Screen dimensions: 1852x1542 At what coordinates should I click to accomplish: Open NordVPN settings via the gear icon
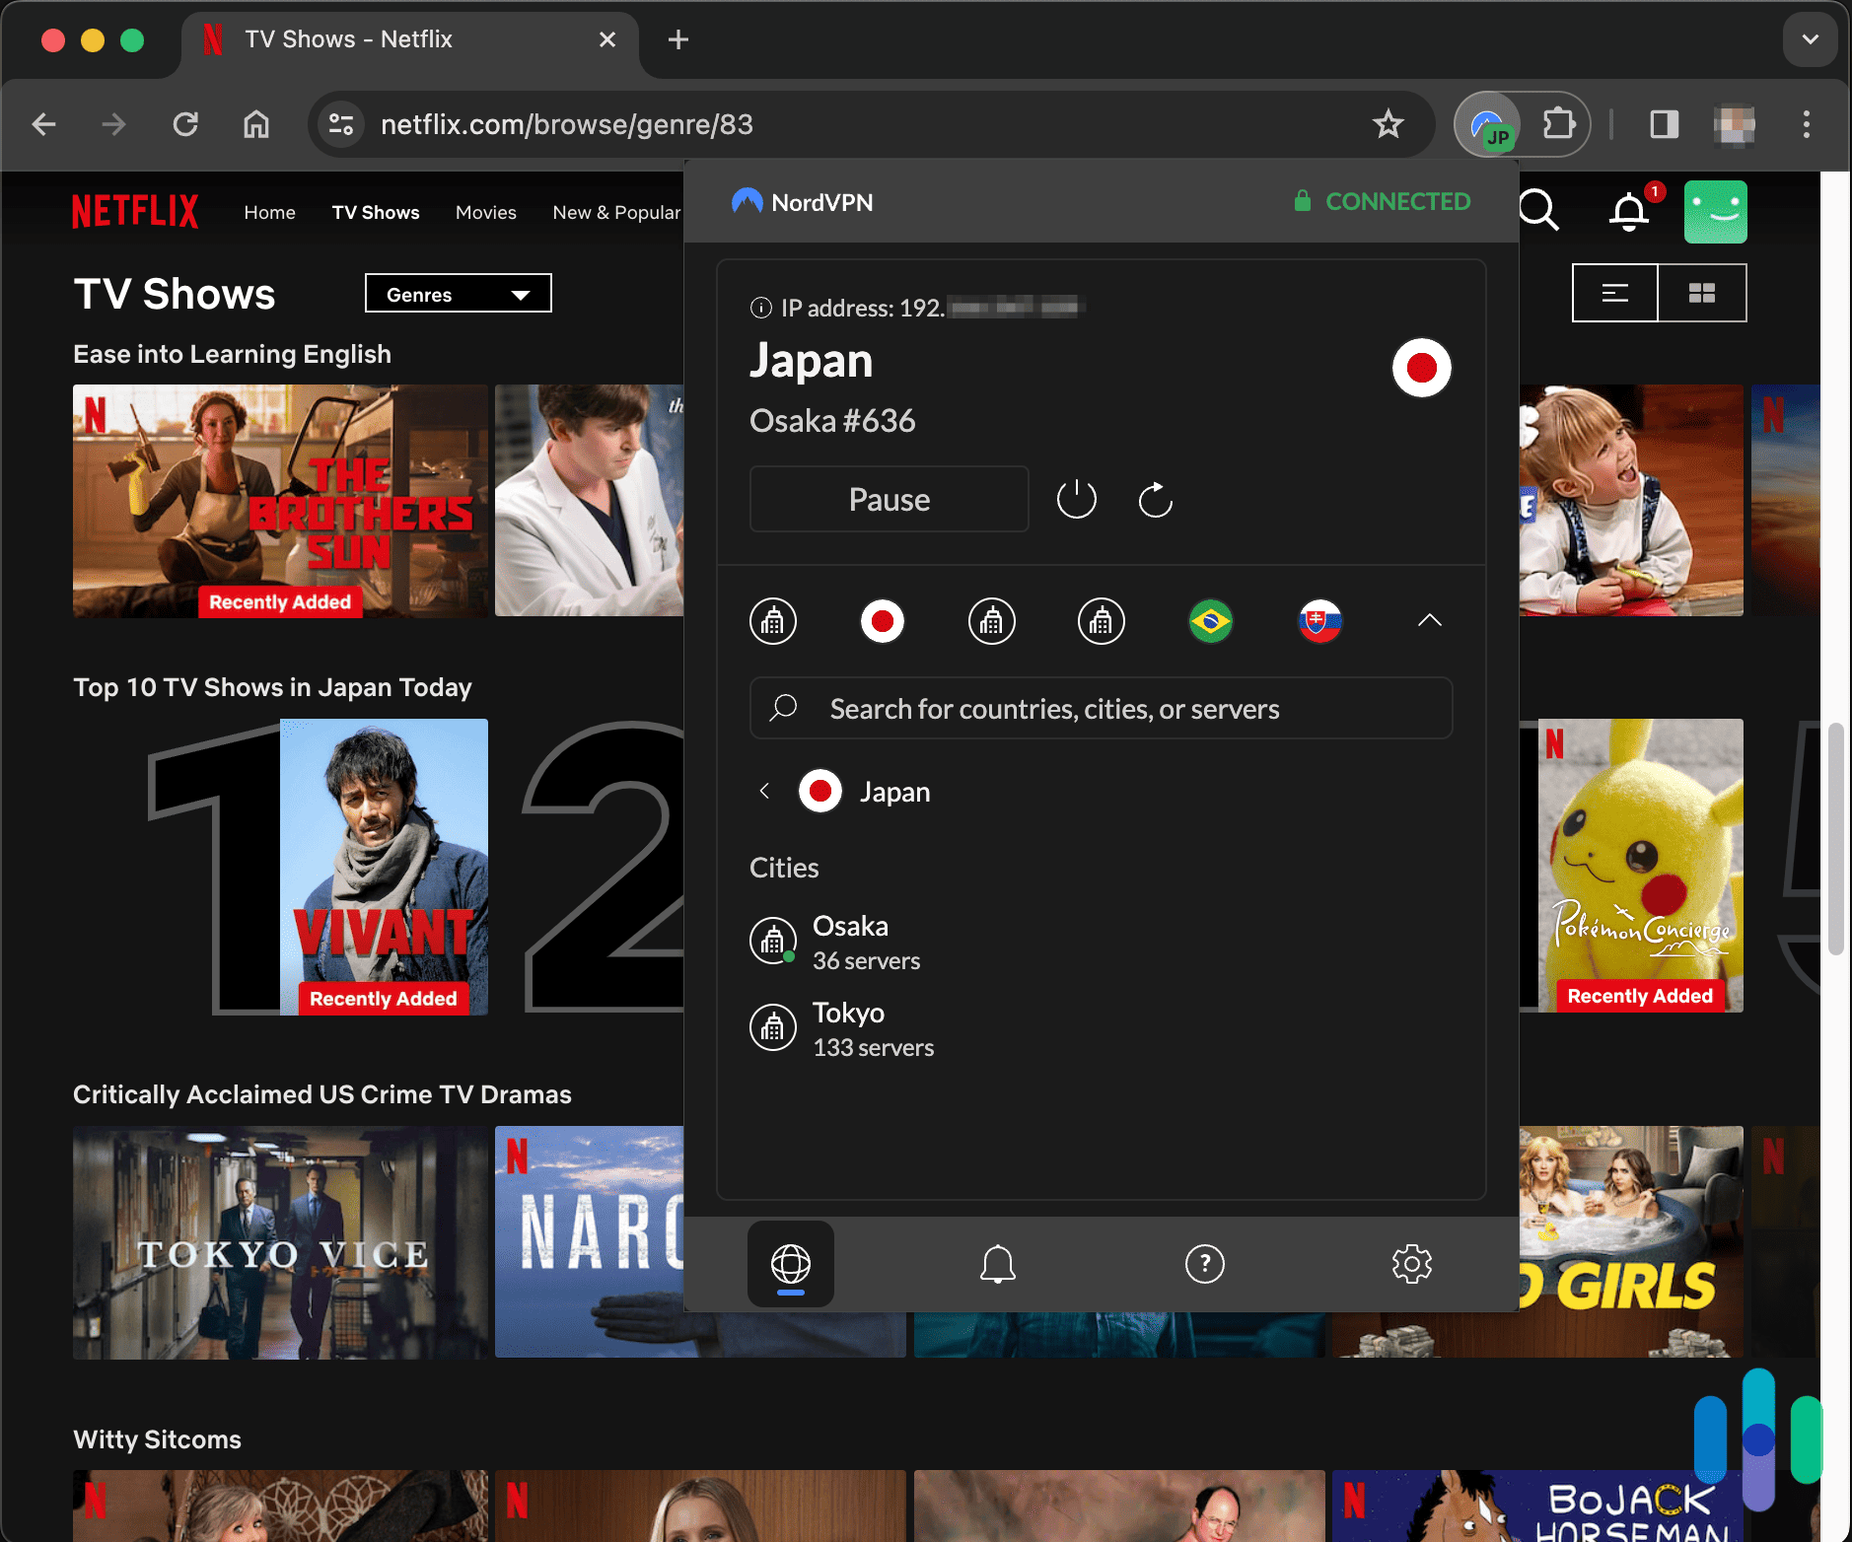[1412, 1264]
